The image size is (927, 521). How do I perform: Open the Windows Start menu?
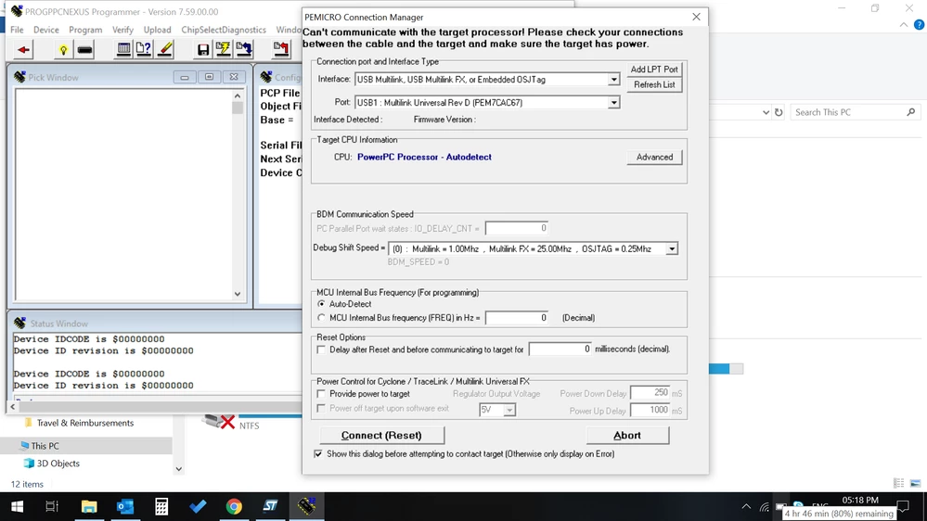(17, 506)
